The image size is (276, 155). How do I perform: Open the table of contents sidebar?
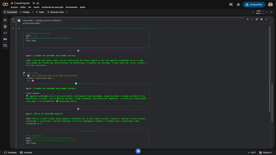5,20
